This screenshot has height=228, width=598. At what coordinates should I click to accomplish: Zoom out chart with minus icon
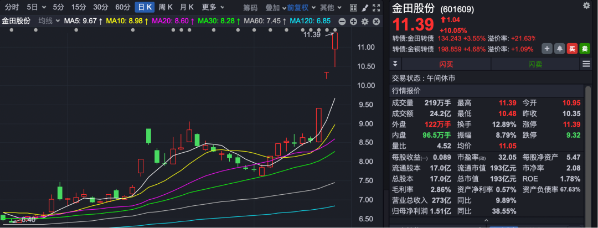[x=342, y=22]
